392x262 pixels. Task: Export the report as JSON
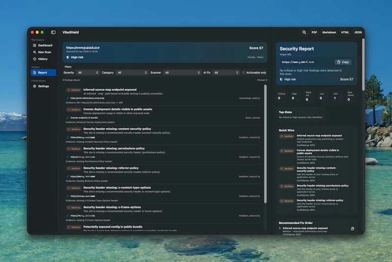pyautogui.click(x=358, y=32)
